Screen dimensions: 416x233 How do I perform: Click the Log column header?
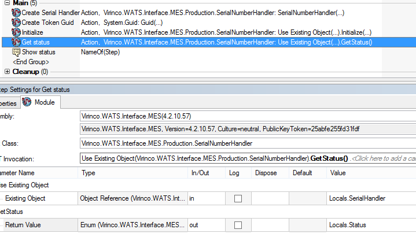coord(238,173)
